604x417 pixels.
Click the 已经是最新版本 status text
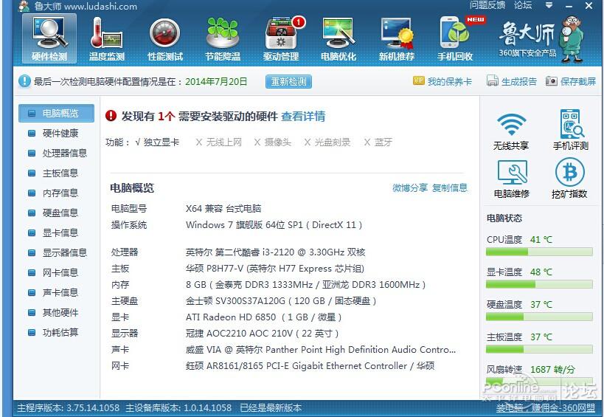(271, 408)
